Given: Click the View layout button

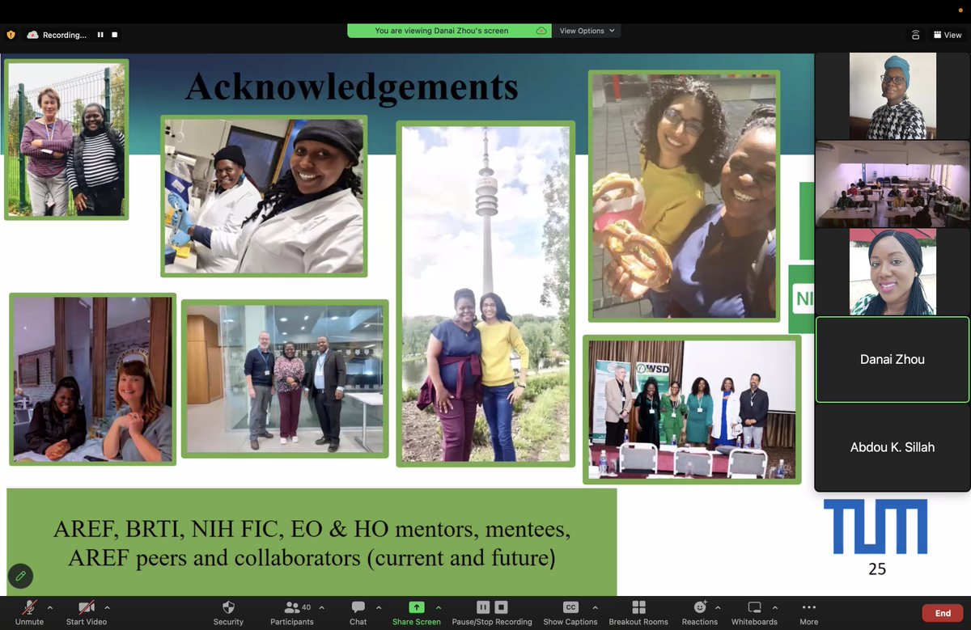Looking at the screenshot, I should 948,35.
